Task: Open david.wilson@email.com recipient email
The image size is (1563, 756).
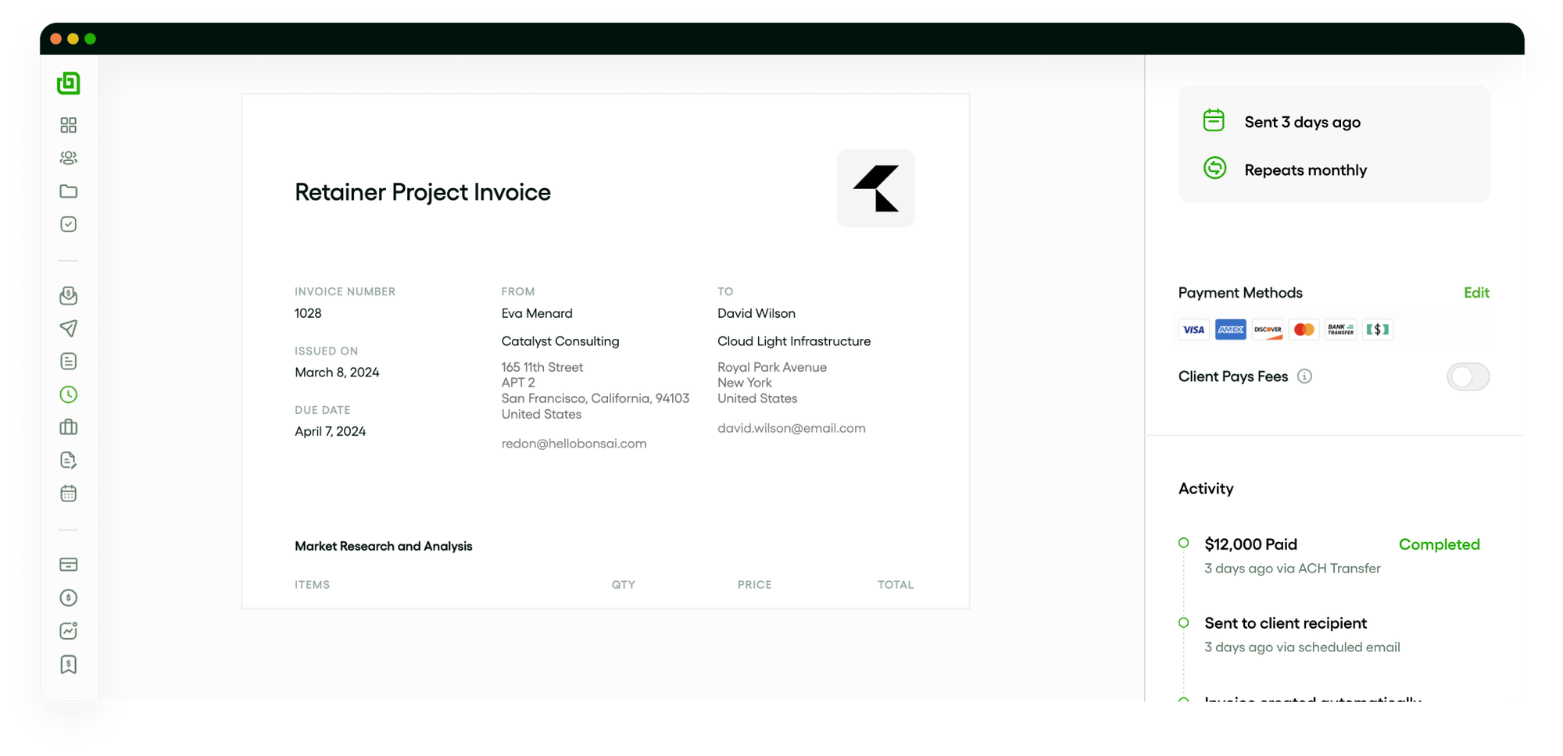Action: point(791,428)
